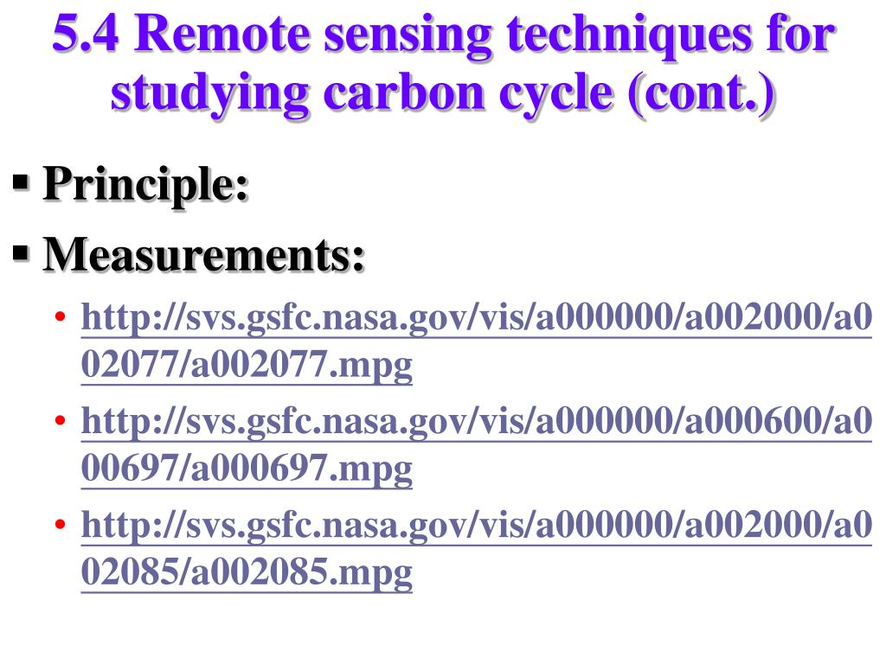Click the word "carbon" in the title
Screen dimensions: 886x664
click(x=404, y=93)
